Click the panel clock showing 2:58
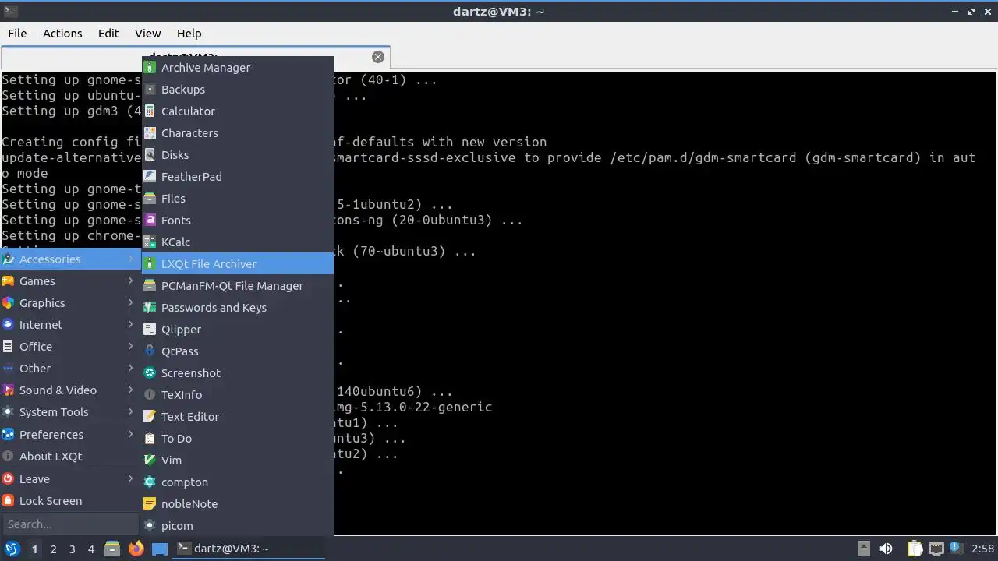Image resolution: width=998 pixels, height=561 pixels. (x=982, y=549)
